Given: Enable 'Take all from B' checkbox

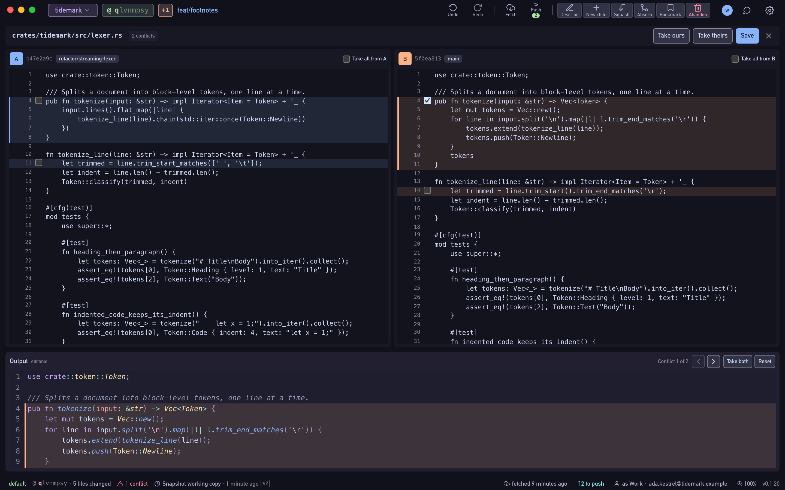Looking at the screenshot, I should click(x=735, y=59).
